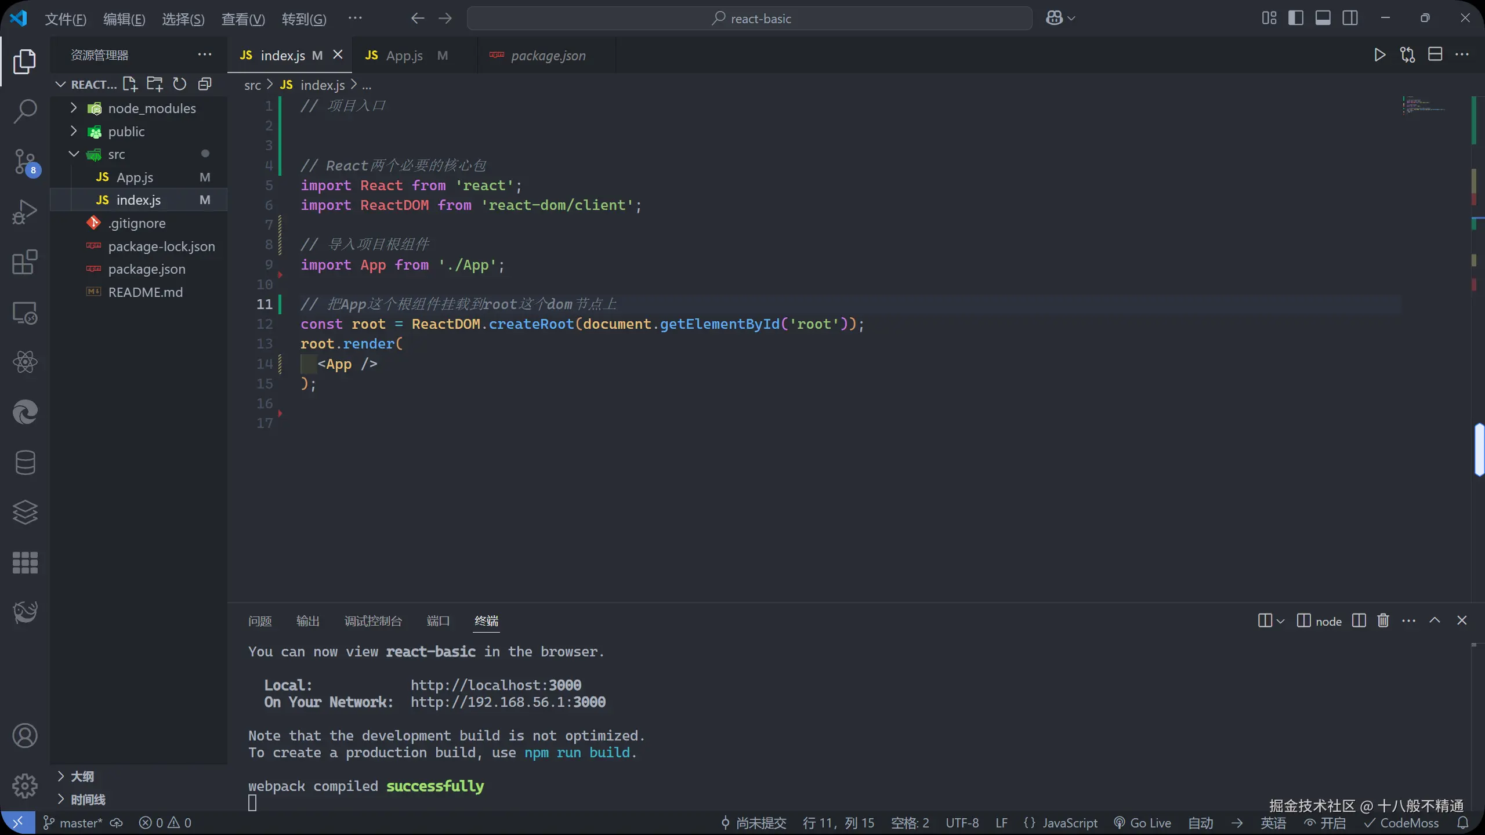
Task: Toggle the bottom panel visibility
Action: [x=1323, y=19]
